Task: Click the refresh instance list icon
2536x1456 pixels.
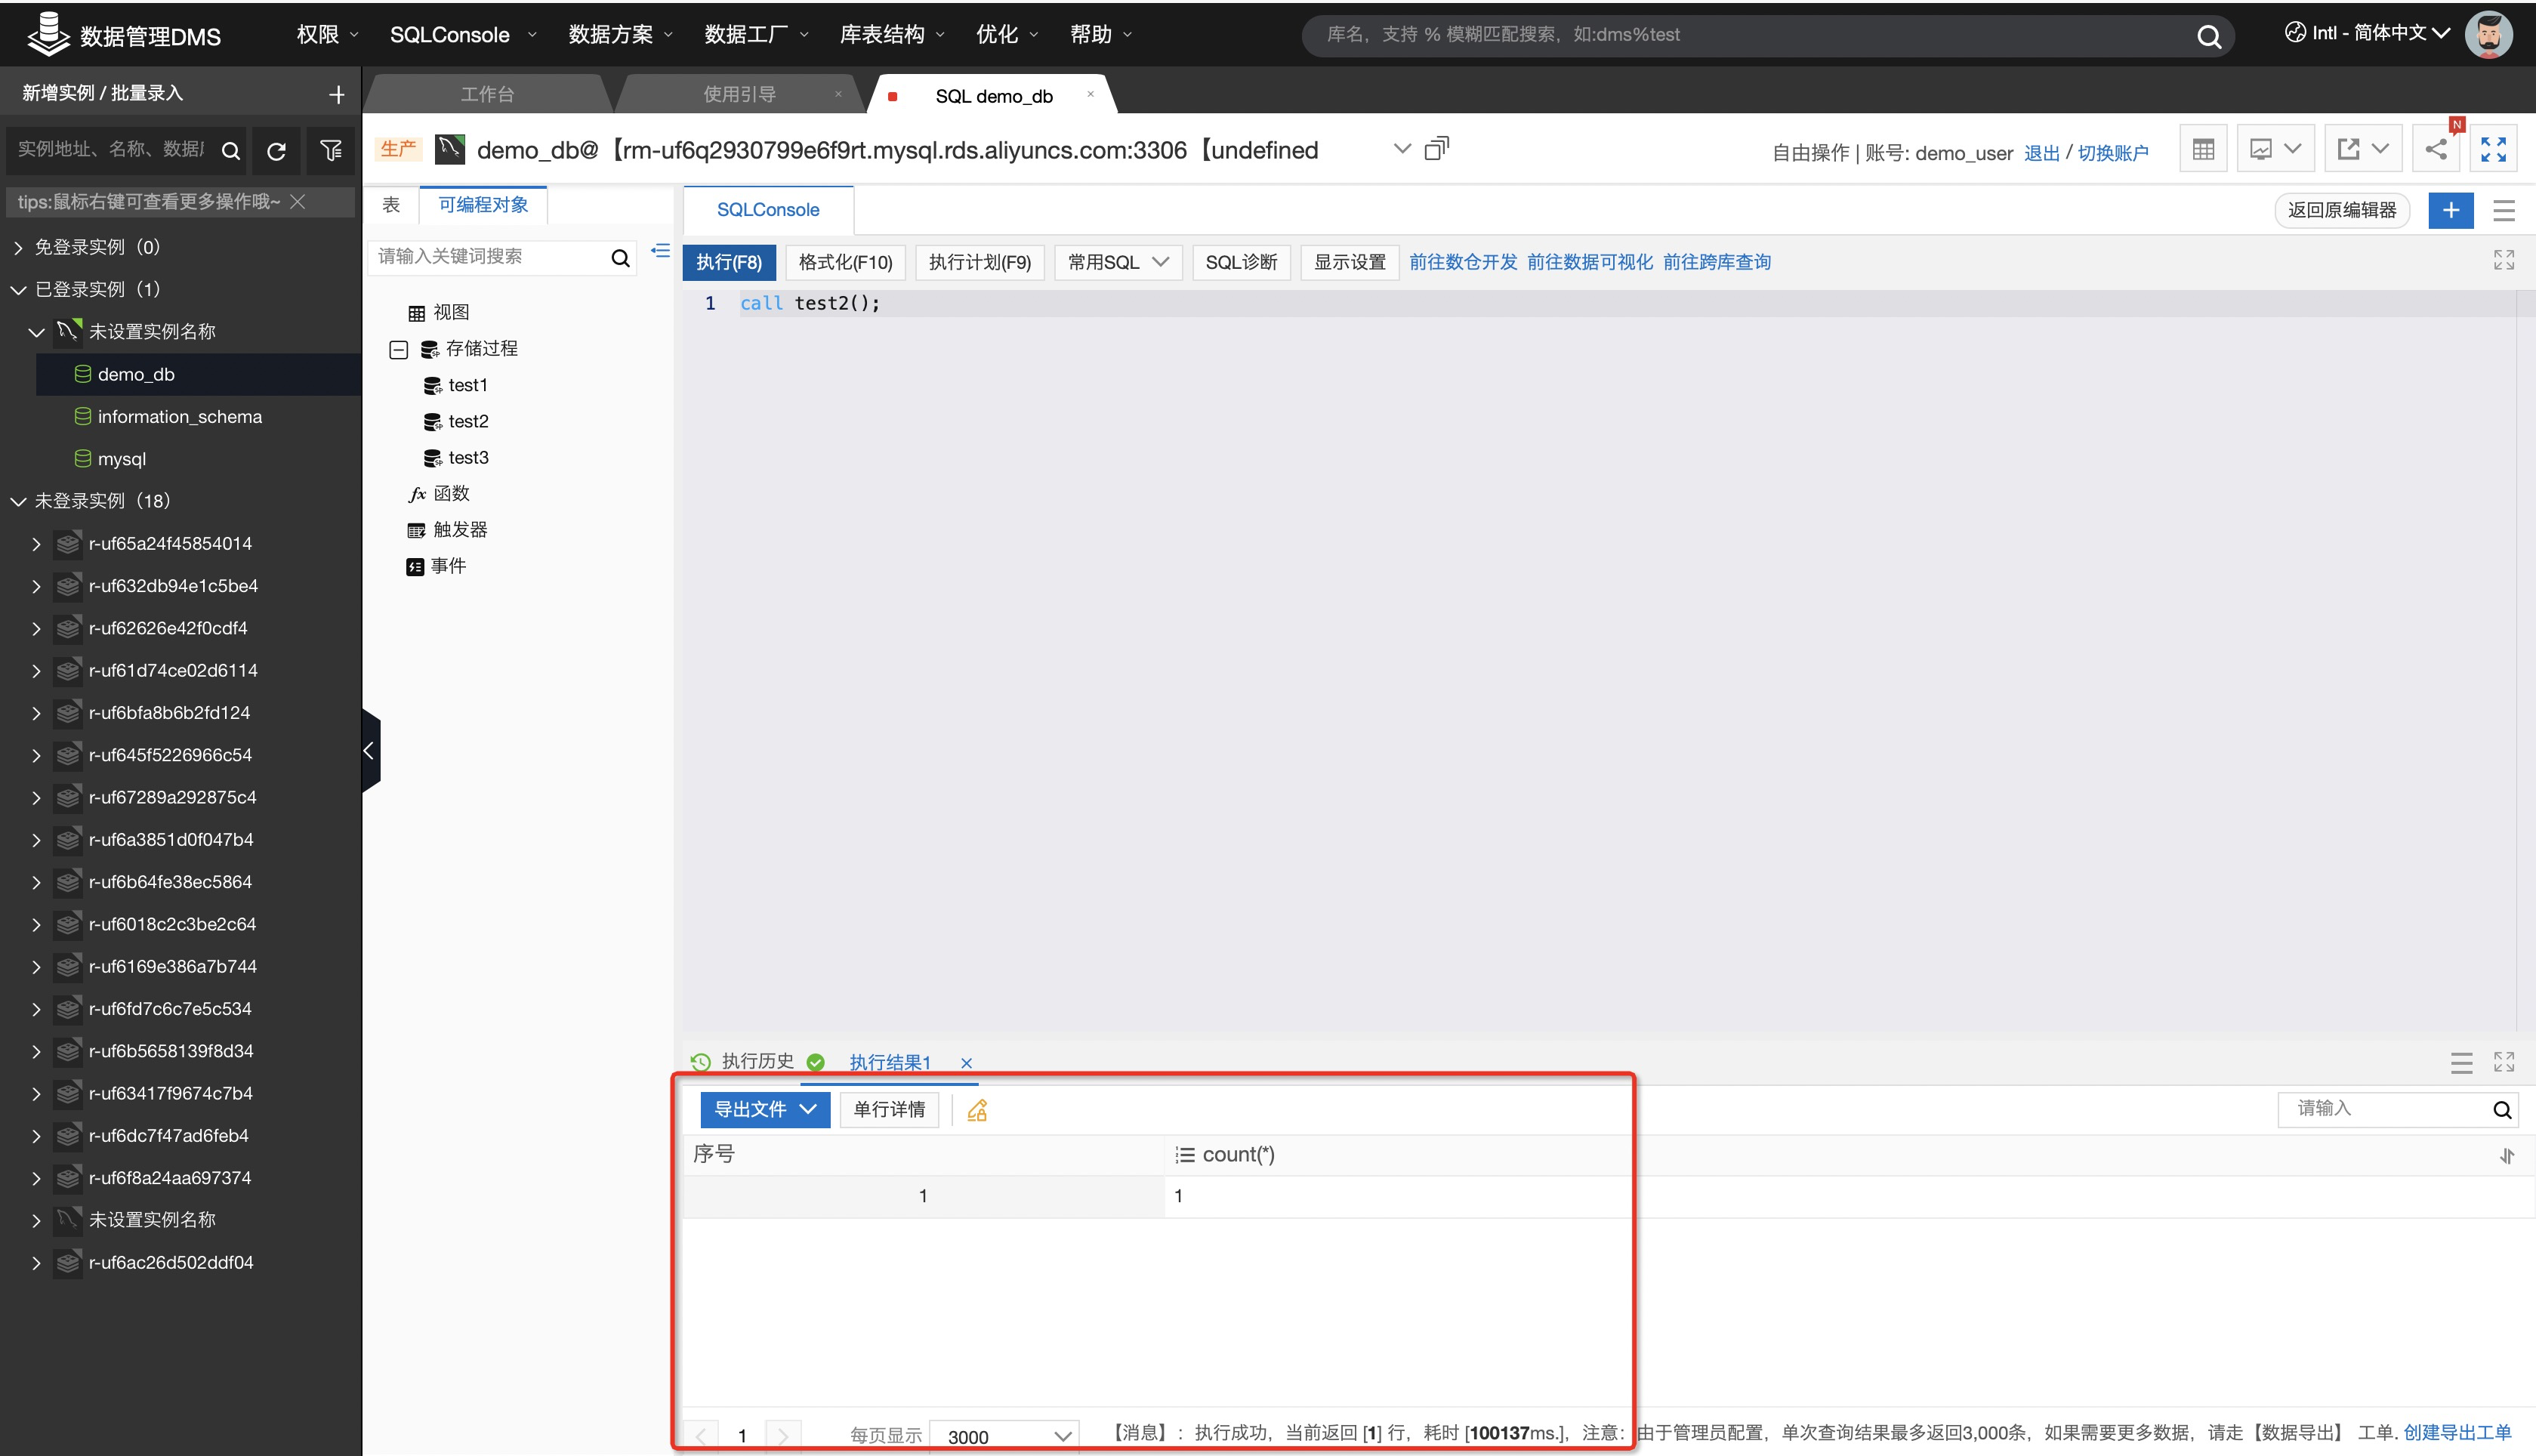Action: point(277,151)
